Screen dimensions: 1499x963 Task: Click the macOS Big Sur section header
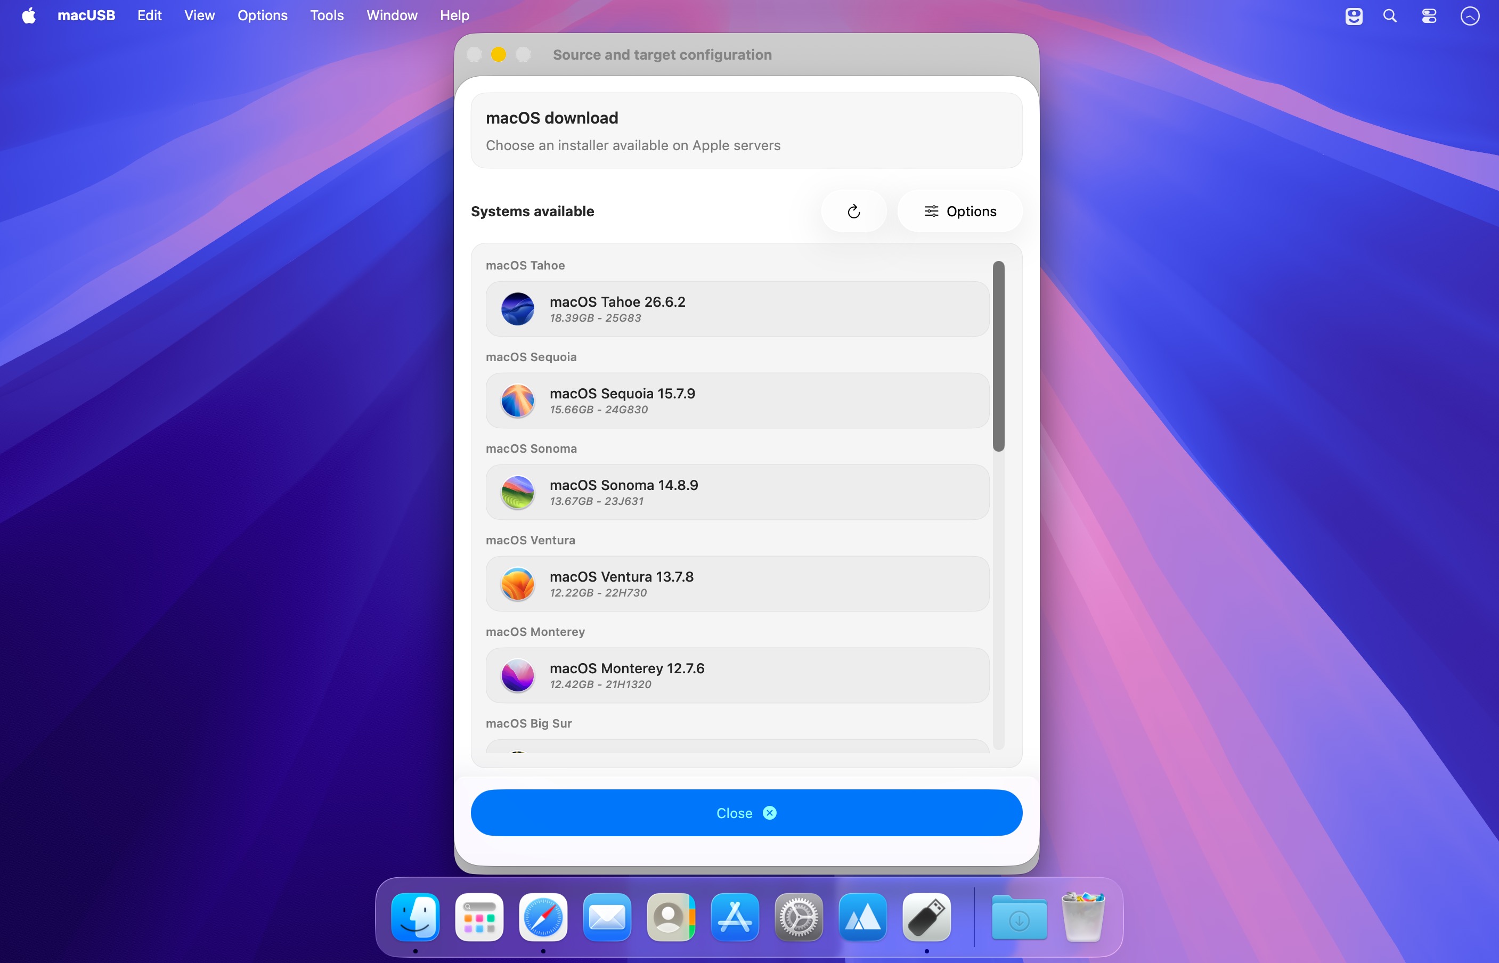pyautogui.click(x=528, y=723)
